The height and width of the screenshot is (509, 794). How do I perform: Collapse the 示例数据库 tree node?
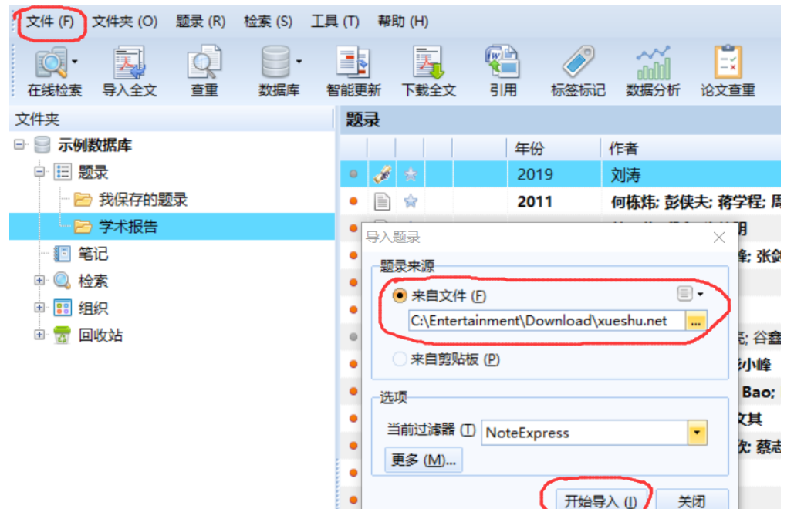pyautogui.click(x=19, y=146)
